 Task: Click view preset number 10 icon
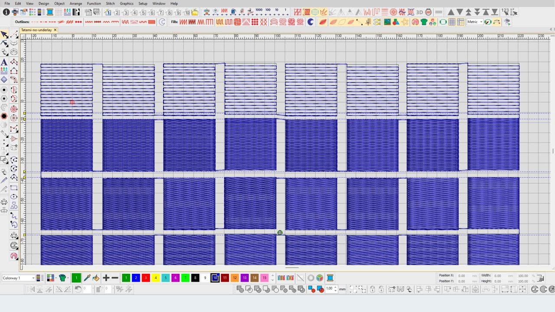(186, 12)
